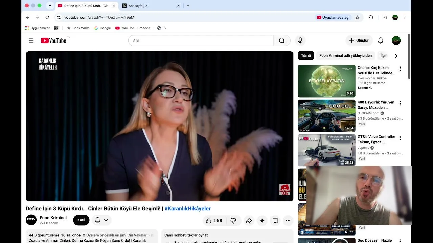Open the Google bookmark

click(x=102, y=28)
